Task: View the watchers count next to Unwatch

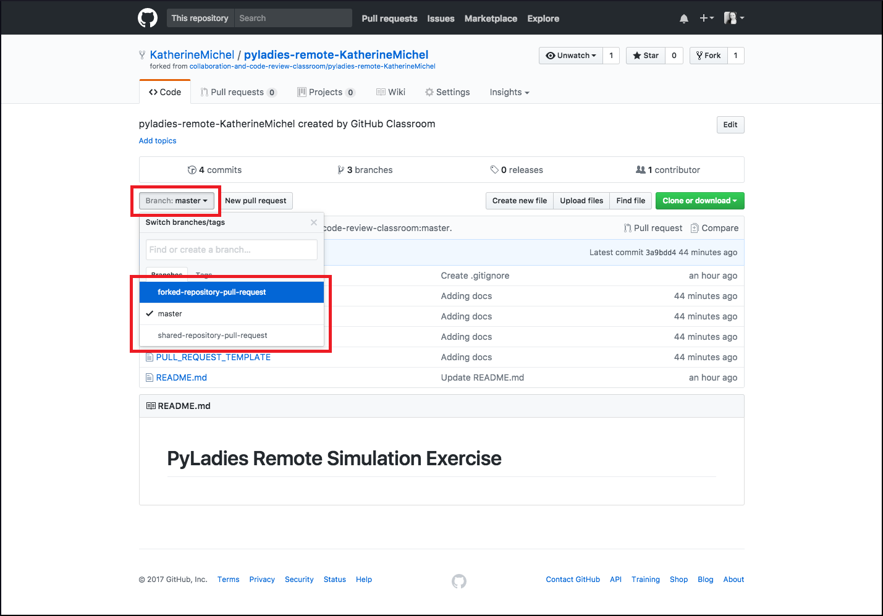Action: (611, 56)
